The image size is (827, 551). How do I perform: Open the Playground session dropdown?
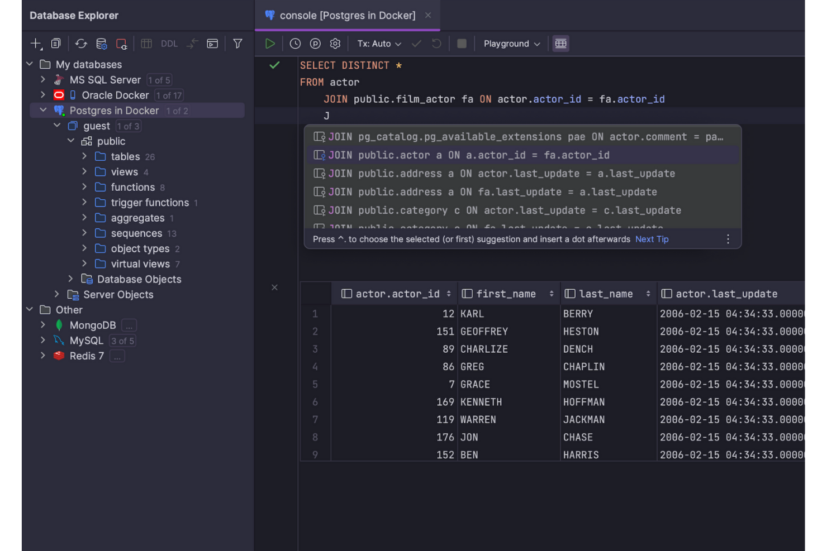coord(510,43)
